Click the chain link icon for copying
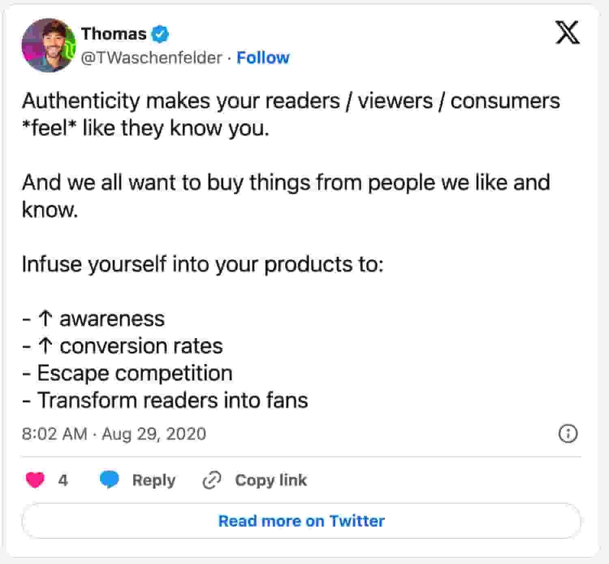This screenshot has height=564, width=609. coord(212,480)
